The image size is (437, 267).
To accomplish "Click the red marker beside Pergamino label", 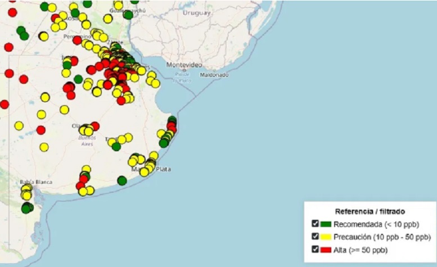I will [x=77, y=40].
